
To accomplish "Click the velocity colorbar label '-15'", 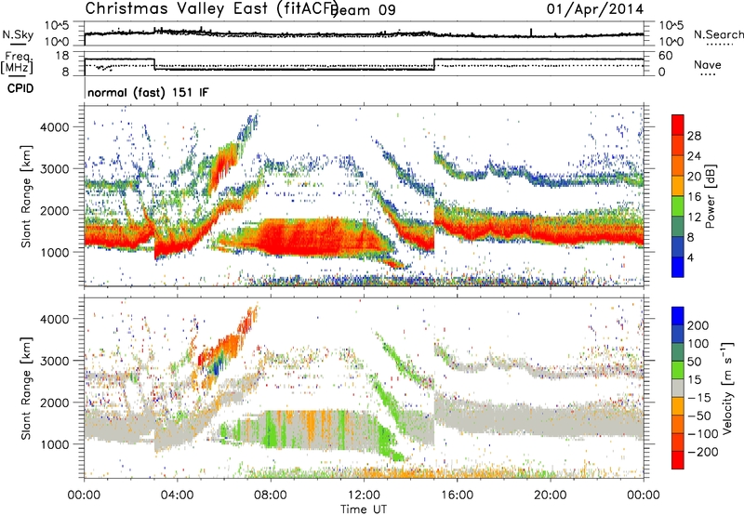I will [699, 397].
